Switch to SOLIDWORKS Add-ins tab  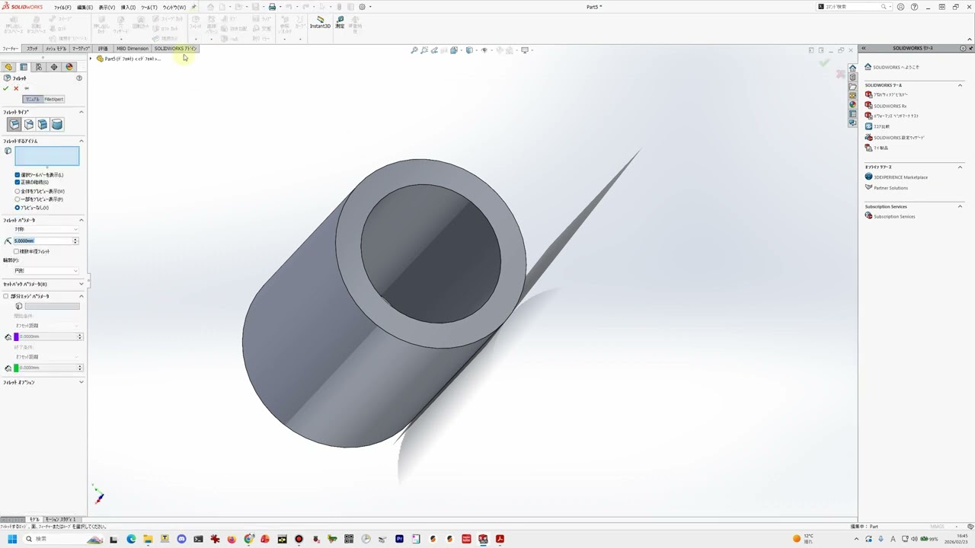pyautogui.click(x=175, y=49)
